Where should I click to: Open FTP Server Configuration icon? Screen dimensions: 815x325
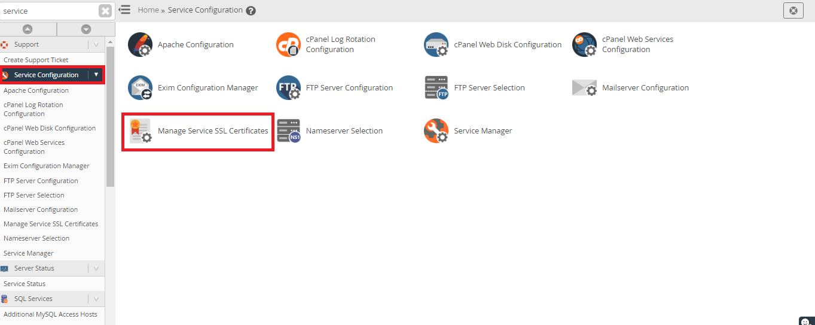pyautogui.click(x=289, y=88)
